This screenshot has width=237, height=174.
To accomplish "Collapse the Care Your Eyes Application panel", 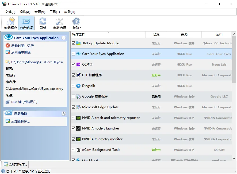I will 64,38.
